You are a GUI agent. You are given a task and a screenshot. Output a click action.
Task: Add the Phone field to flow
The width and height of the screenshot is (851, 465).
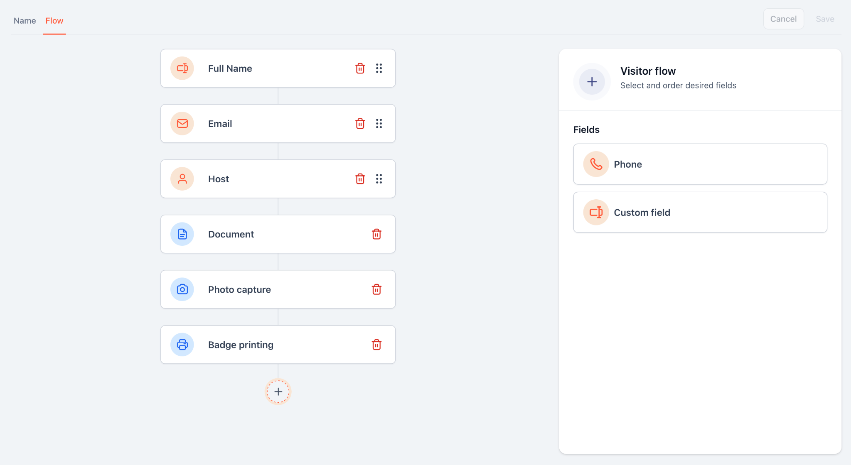tap(700, 164)
